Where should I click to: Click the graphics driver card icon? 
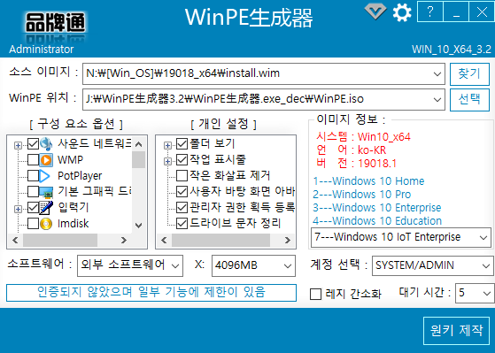[x=46, y=191]
